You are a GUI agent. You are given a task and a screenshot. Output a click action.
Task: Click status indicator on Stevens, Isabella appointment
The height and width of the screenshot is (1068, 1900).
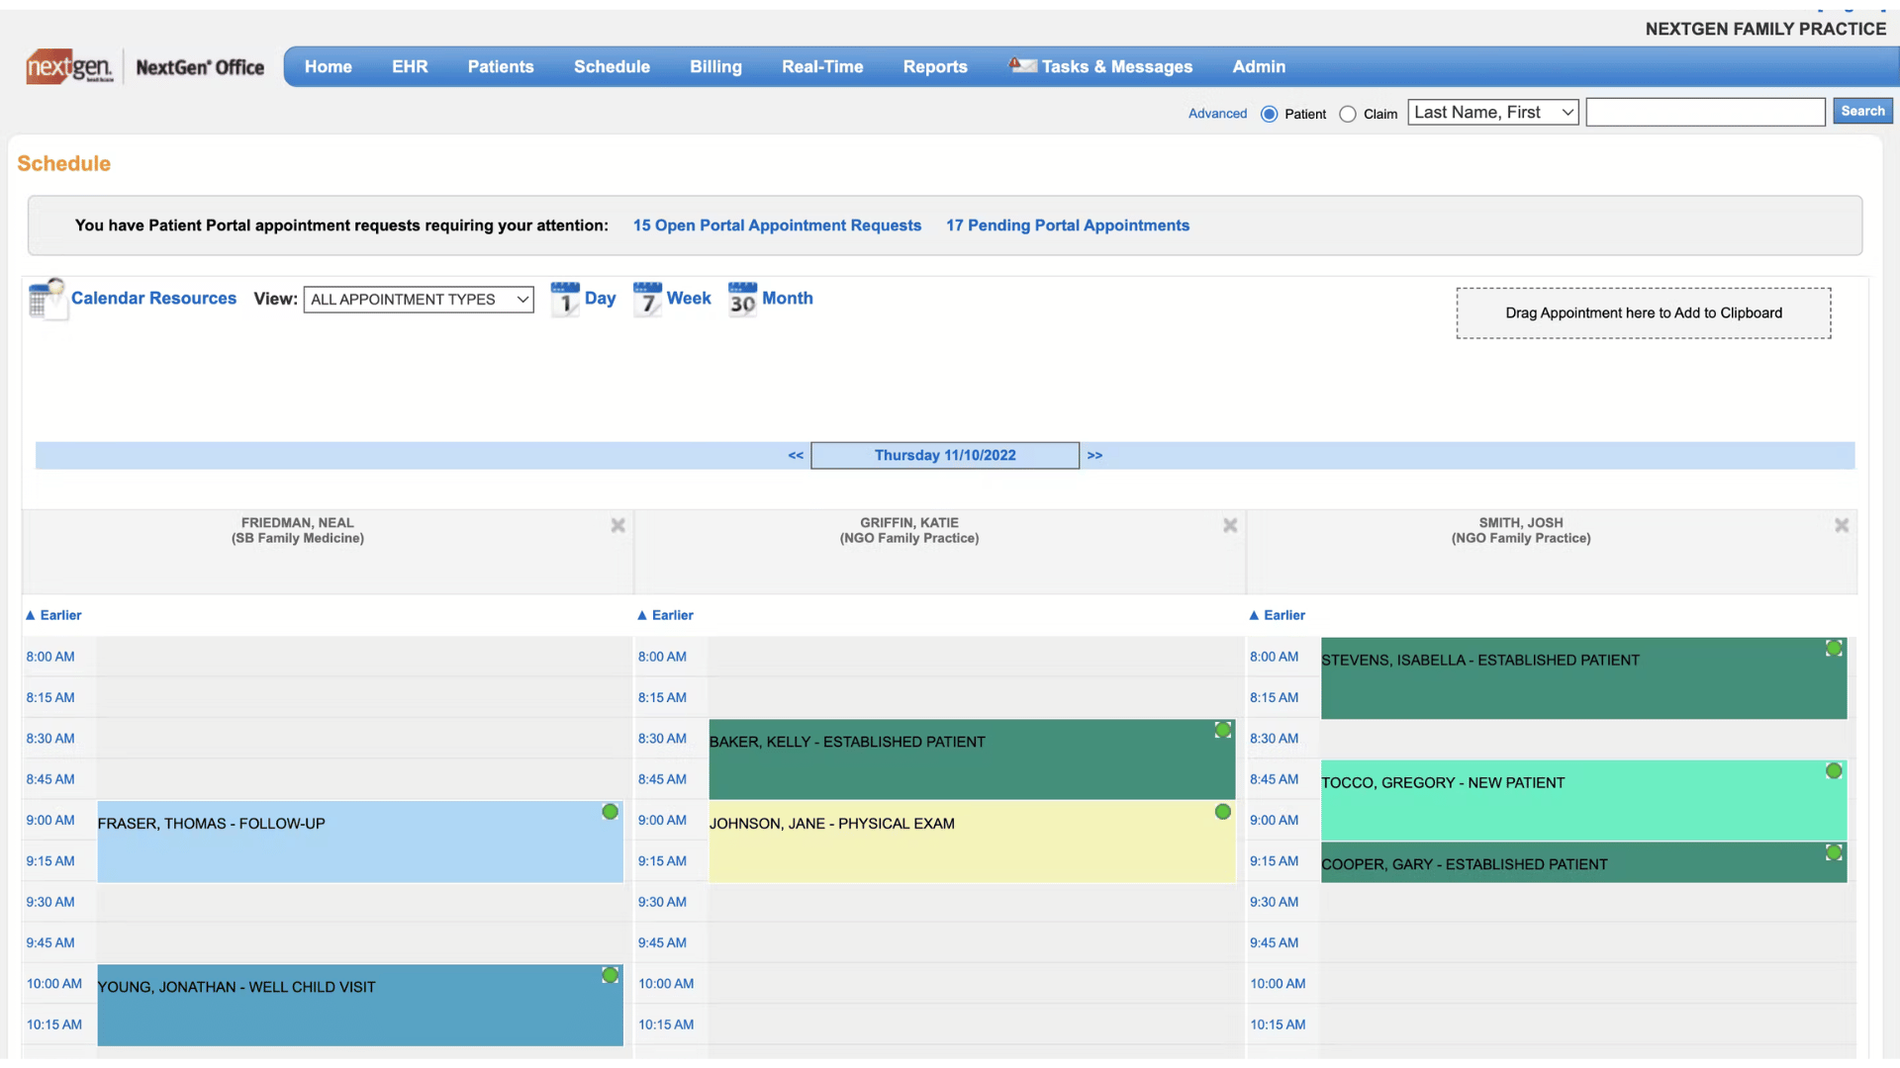click(1834, 649)
